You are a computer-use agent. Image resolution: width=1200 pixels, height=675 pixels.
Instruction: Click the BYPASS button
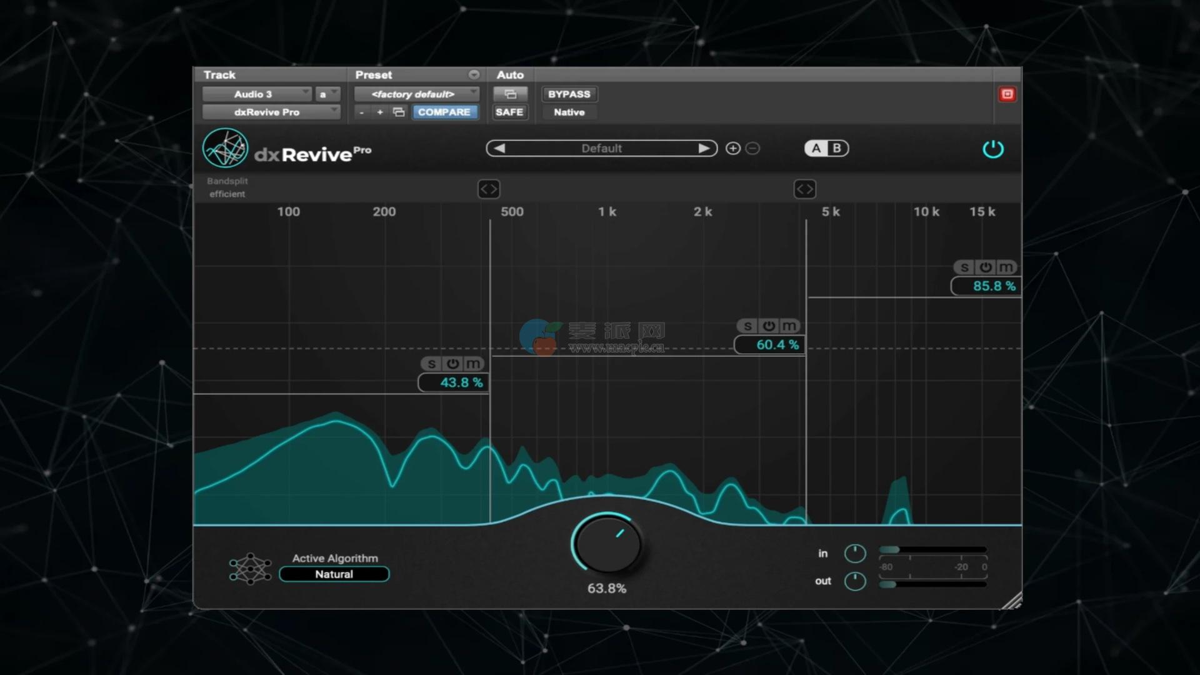(x=569, y=94)
